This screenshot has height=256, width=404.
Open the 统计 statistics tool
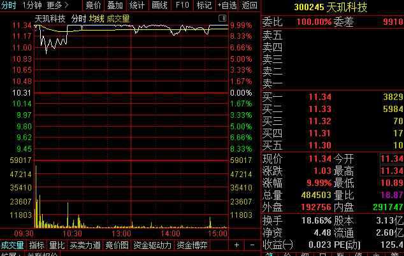pos(137,5)
